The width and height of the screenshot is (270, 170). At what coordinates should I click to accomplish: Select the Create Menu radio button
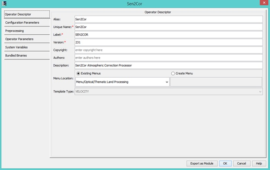173,74
